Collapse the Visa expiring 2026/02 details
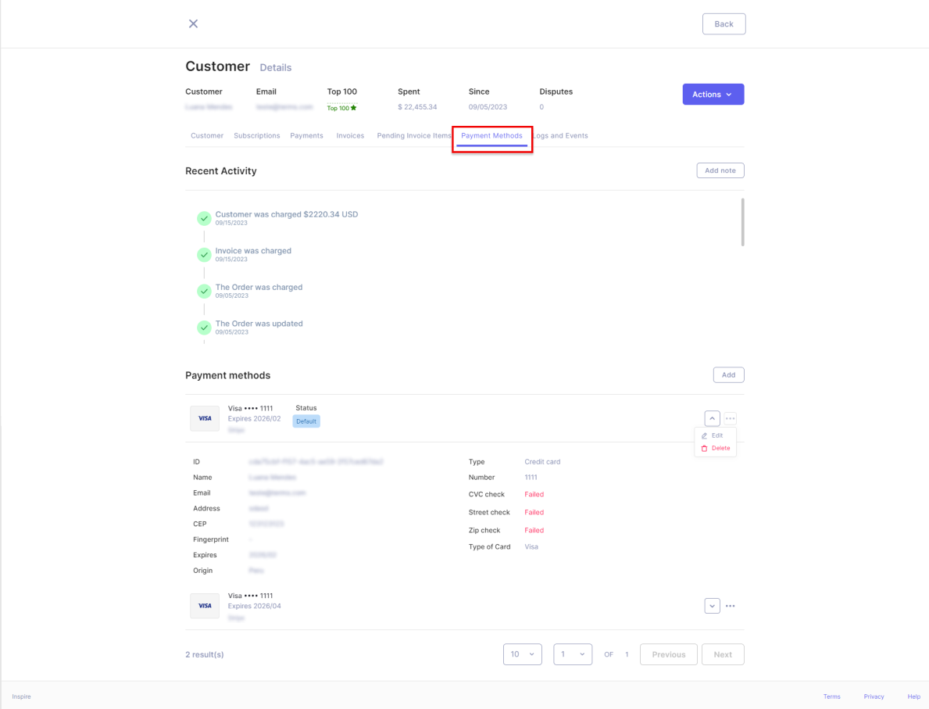This screenshot has width=929, height=709. pos(712,418)
